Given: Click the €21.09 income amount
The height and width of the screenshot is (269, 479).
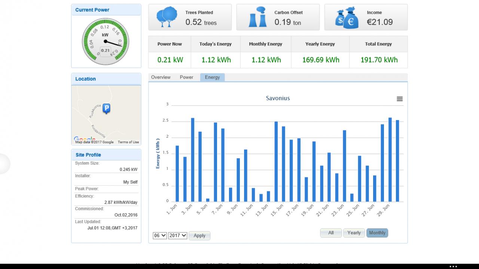Looking at the screenshot, I should coord(380,22).
